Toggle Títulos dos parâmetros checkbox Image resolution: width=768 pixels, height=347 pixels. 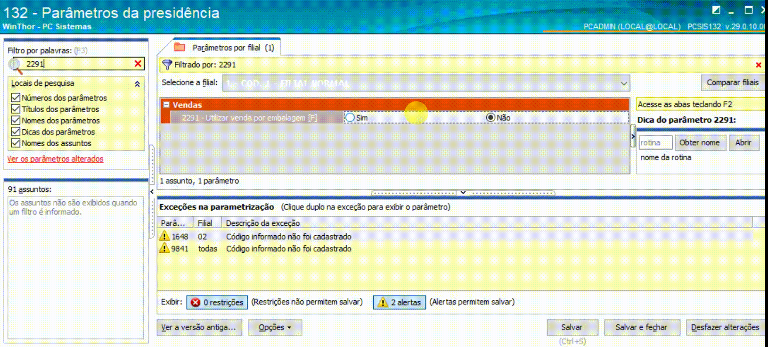pyautogui.click(x=16, y=109)
